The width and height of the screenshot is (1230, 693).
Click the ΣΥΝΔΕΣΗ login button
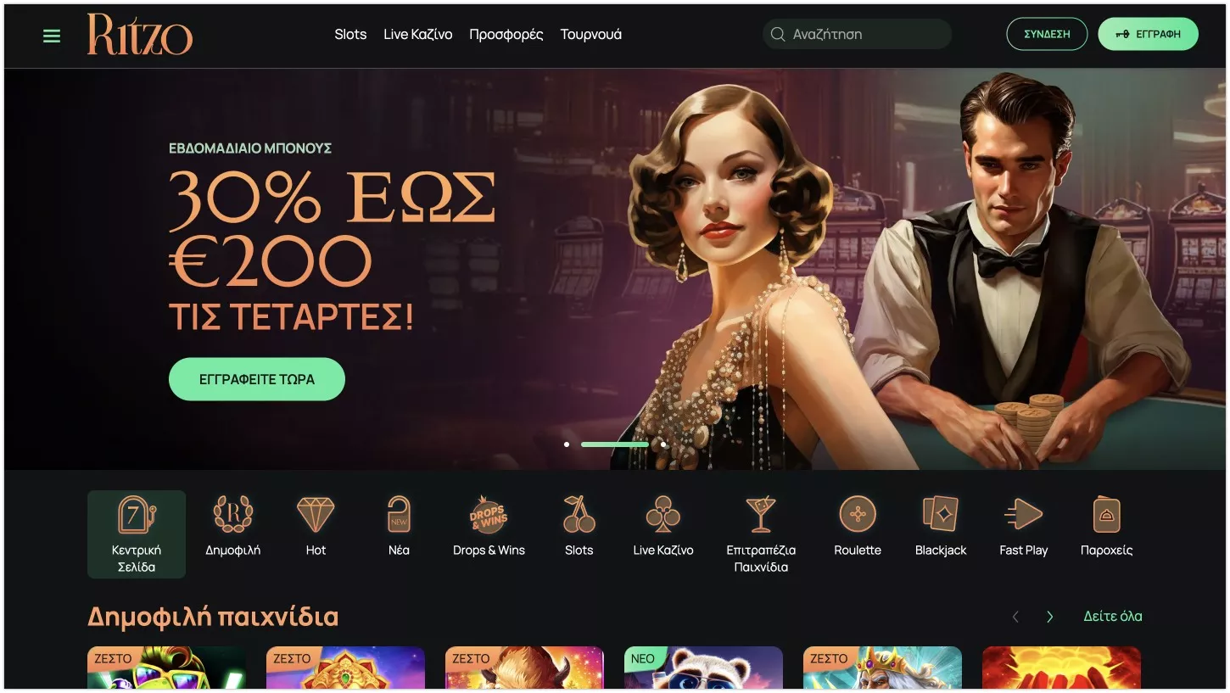pyautogui.click(x=1047, y=35)
